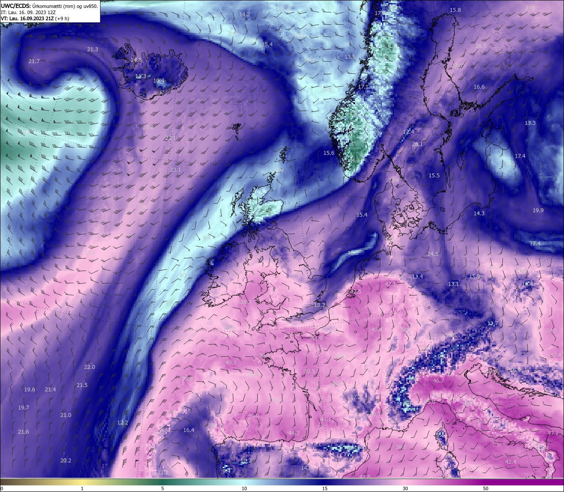Select the 21.3 value northwest of Iceland
Viewport: 564px width, 492px height.
[93, 49]
